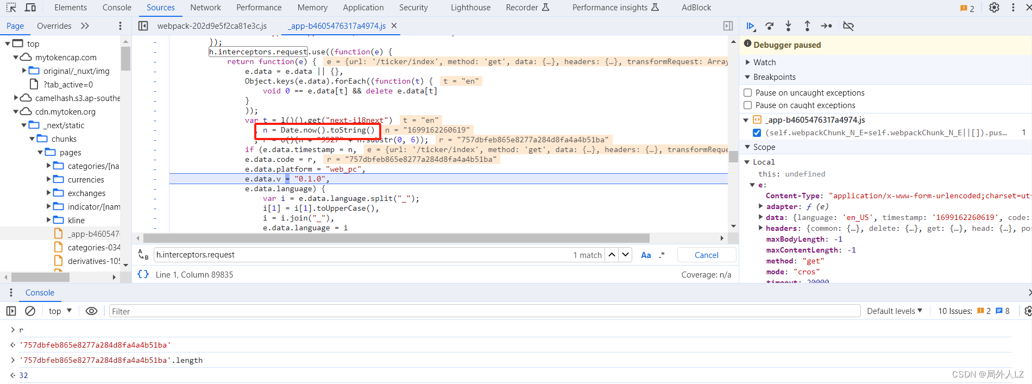The image size is (1032, 384).
Task: Cancel the in-file search
Action: click(x=706, y=255)
